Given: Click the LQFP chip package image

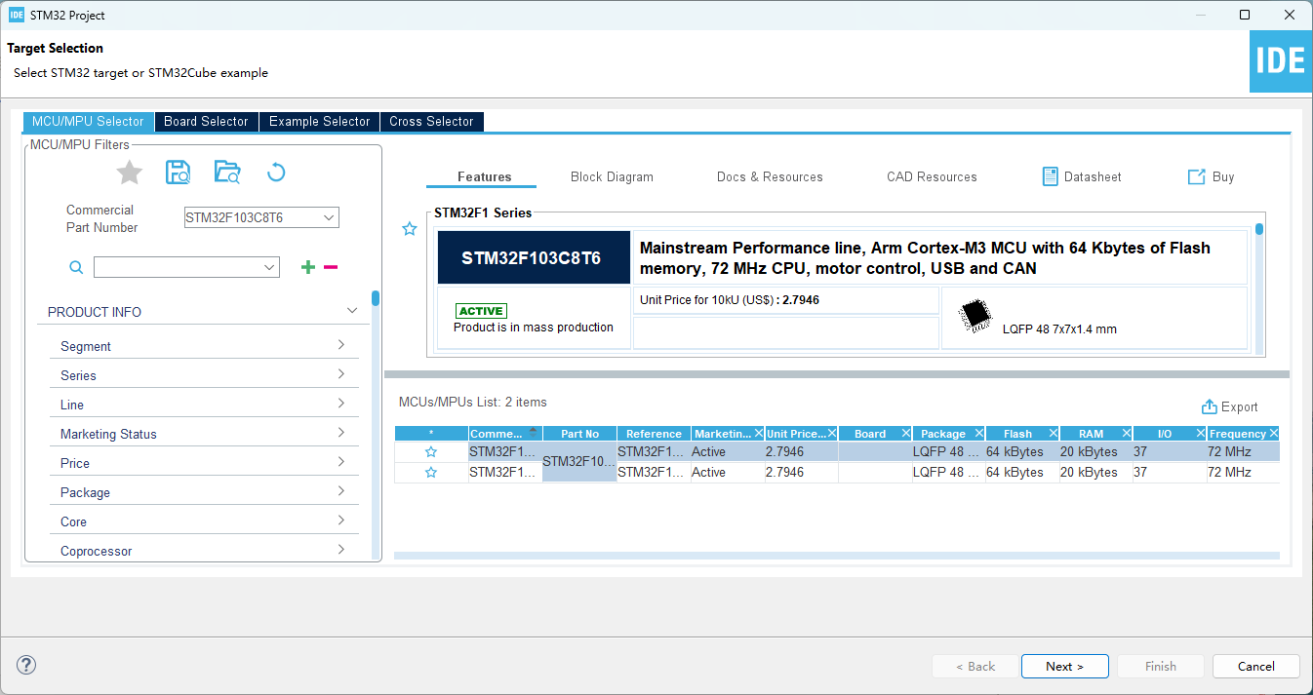Looking at the screenshot, I should tap(974, 315).
